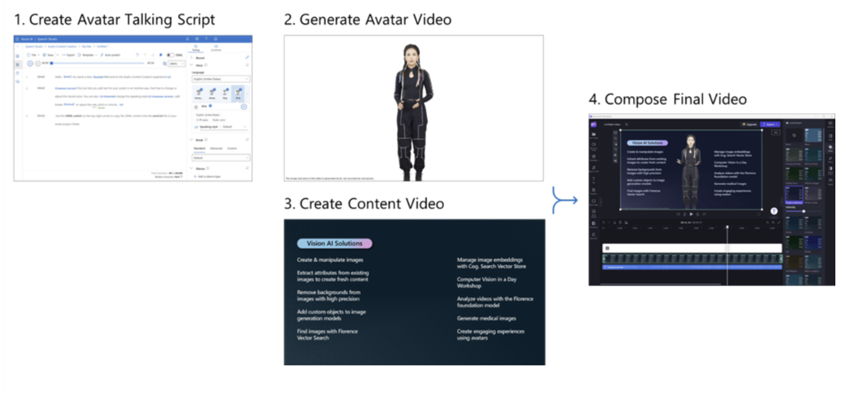This screenshot has height=393, width=859.
Task: Select the Purple undertone filter thumbnail
Action: (795, 195)
